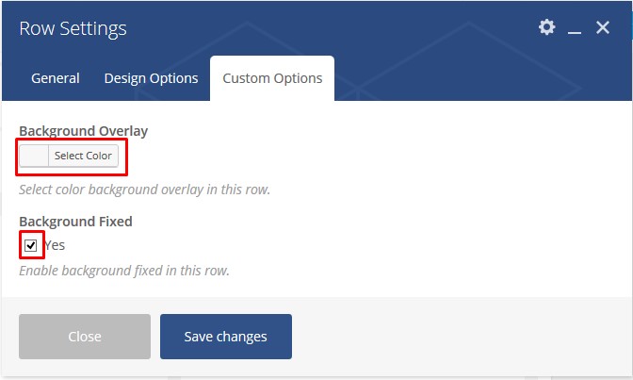The width and height of the screenshot is (633, 380).
Task: Switch to the General tab
Action: coord(56,78)
